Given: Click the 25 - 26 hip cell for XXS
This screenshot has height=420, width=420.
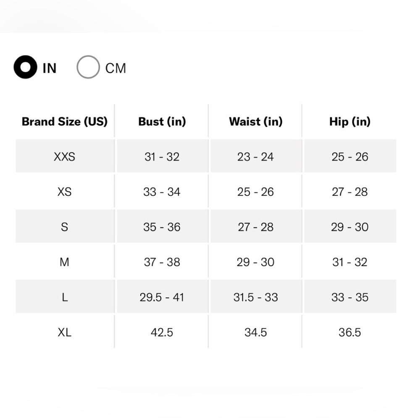Looking at the screenshot, I should click(350, 157).
